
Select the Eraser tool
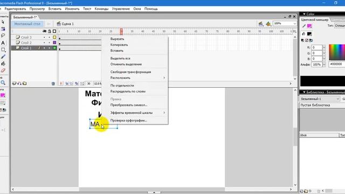pos(3,71)
